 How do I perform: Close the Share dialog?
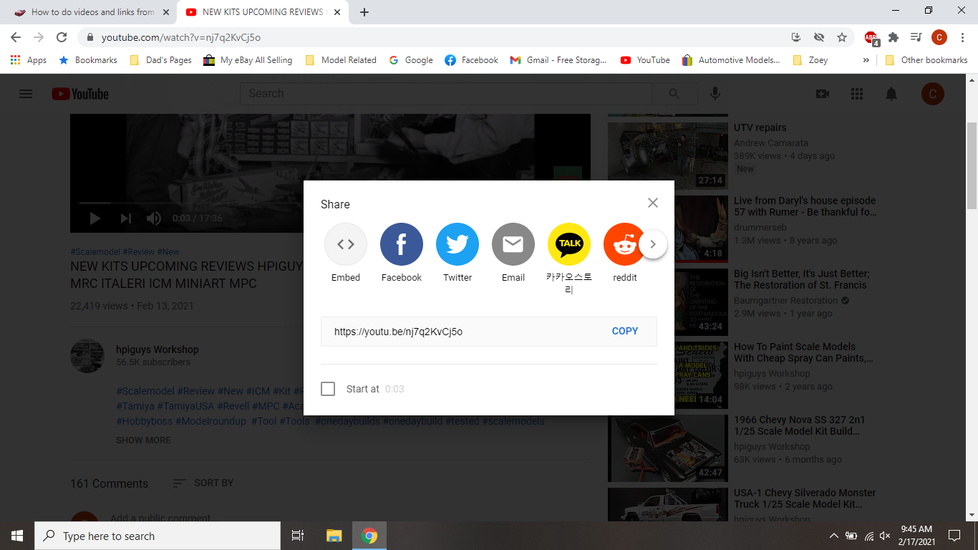(653, 203)
